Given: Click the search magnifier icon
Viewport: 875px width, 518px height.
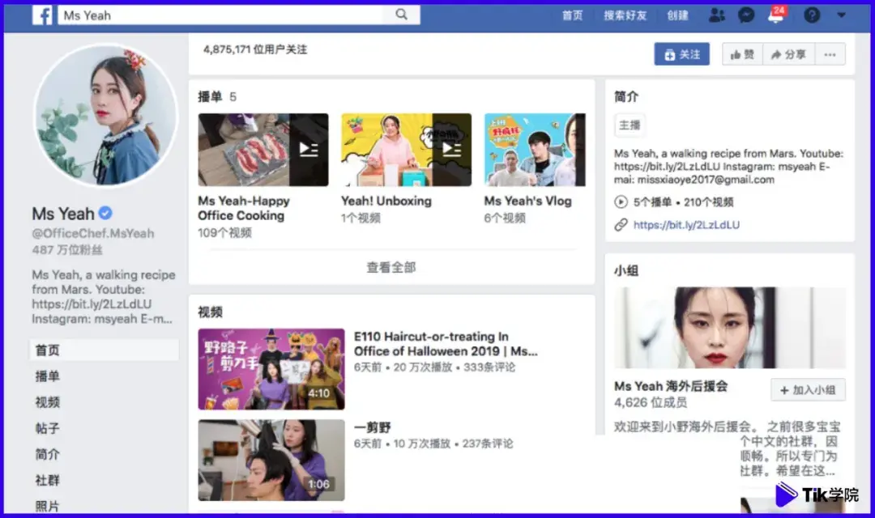Looking at the screenshot, I should [x=402, y=15].
